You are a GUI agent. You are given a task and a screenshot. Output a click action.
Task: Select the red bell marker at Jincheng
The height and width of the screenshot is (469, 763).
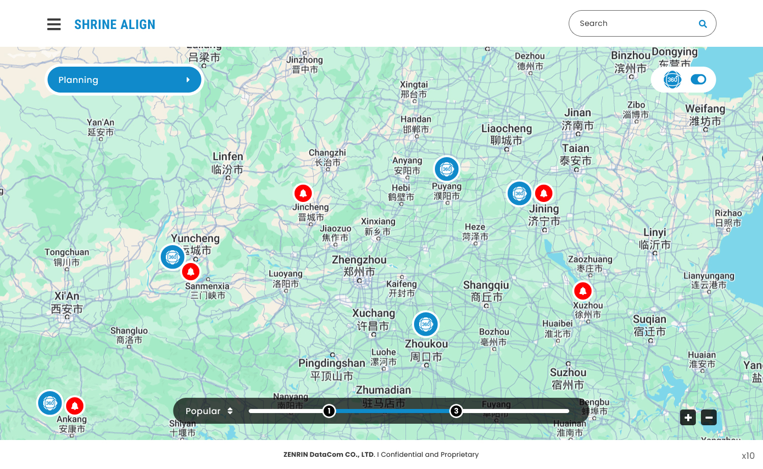click(x=303, y=193)
